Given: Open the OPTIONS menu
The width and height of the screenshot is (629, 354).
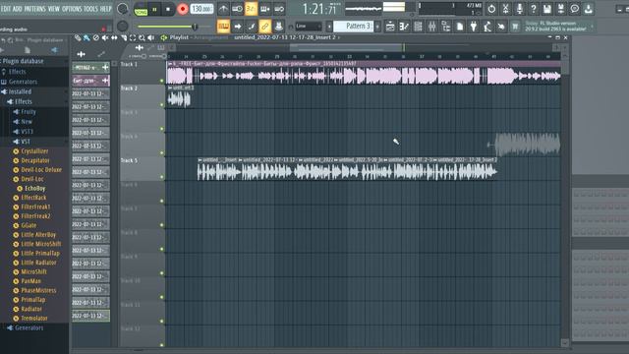Looking at the screenshot, I should coord(72,9).
